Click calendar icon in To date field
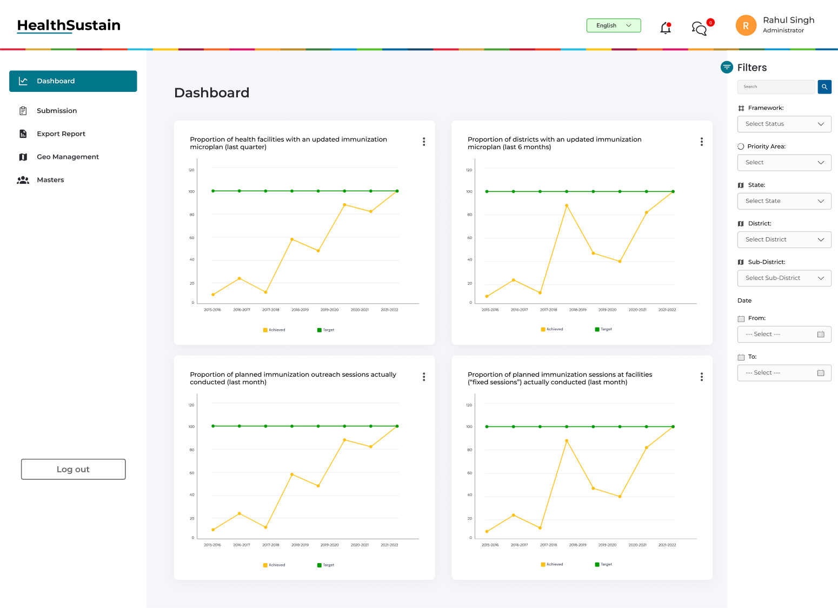The width and height of the screenshot is (838, 608). click(x=821, y=373)
